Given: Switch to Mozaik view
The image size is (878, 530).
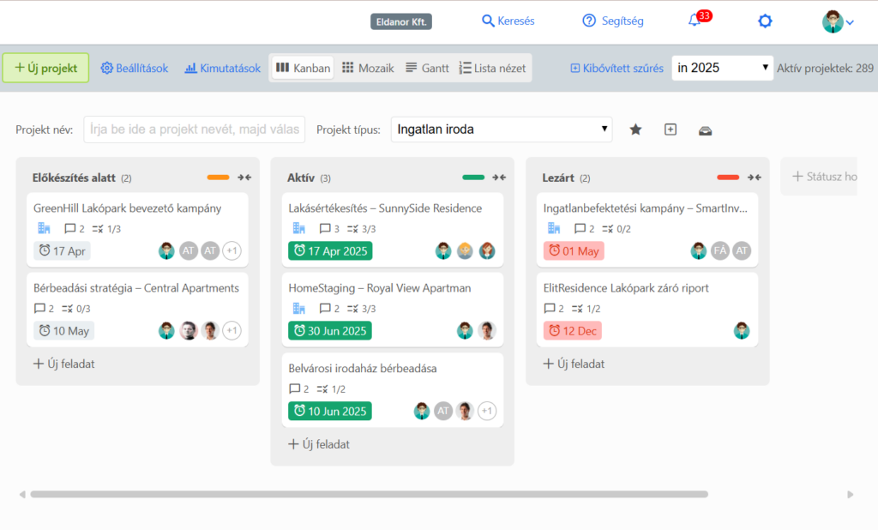Looking at the screenshot, I should (368, 68).
